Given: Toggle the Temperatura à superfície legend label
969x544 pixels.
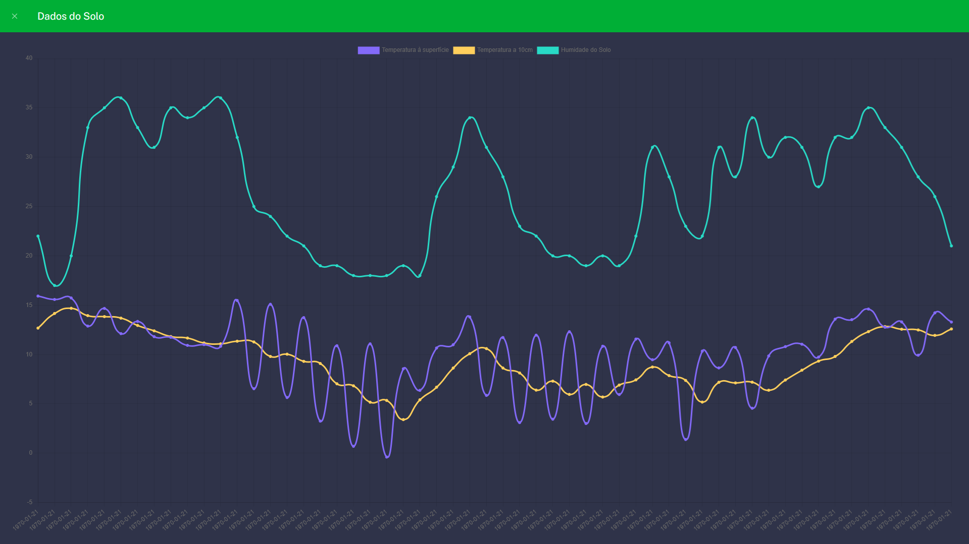Looking at the screenshot, I should 415,50.
